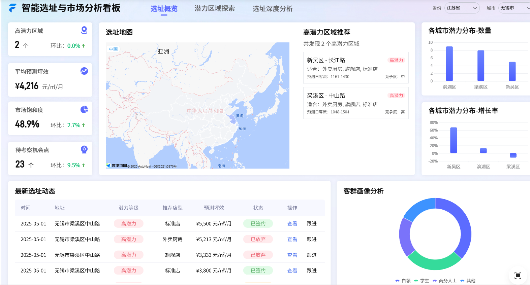Image resolution: width=530 pixels, height=285 pixels.
Task: Select the 梁溪区 - 中山路 recommendation card
Action: click(x=356, y=103)
